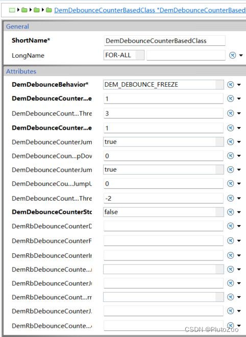Click gear icon next to value 3 field
This screenshot has width=246, height=337.
[x=231, y=113]
